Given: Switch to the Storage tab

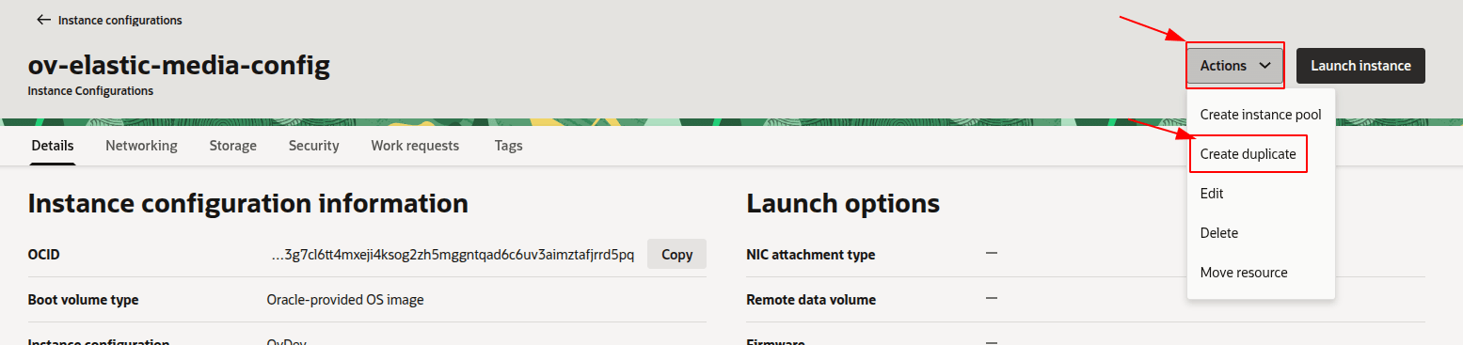Looking at the screenshot, I should 233,146.
